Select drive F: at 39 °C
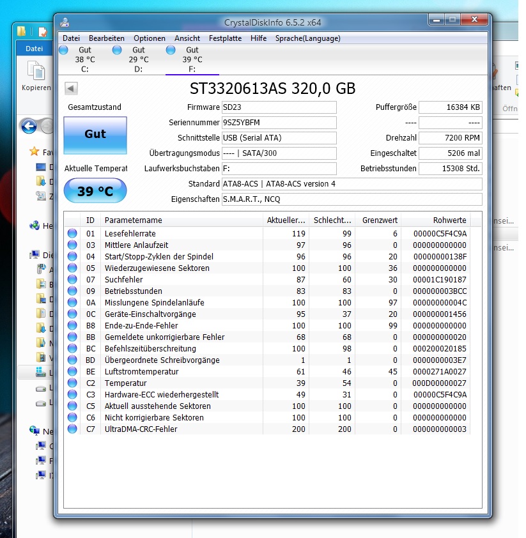526x538 pixels. pos(192,59)
